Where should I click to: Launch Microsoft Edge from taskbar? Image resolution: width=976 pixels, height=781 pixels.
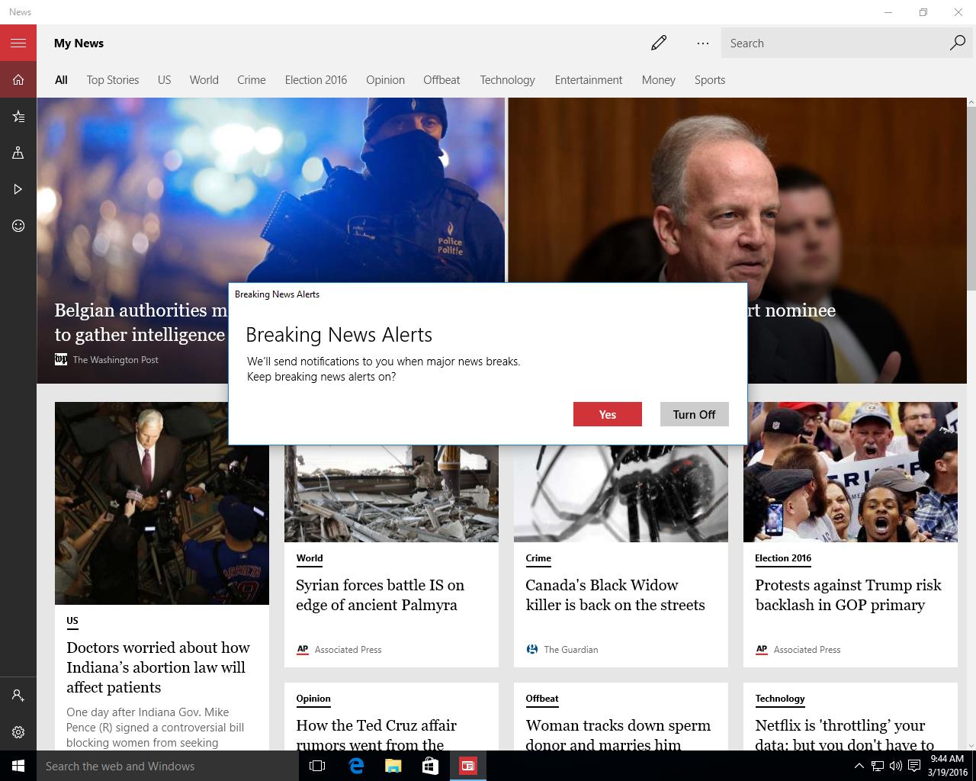click(x=356, y=766)
